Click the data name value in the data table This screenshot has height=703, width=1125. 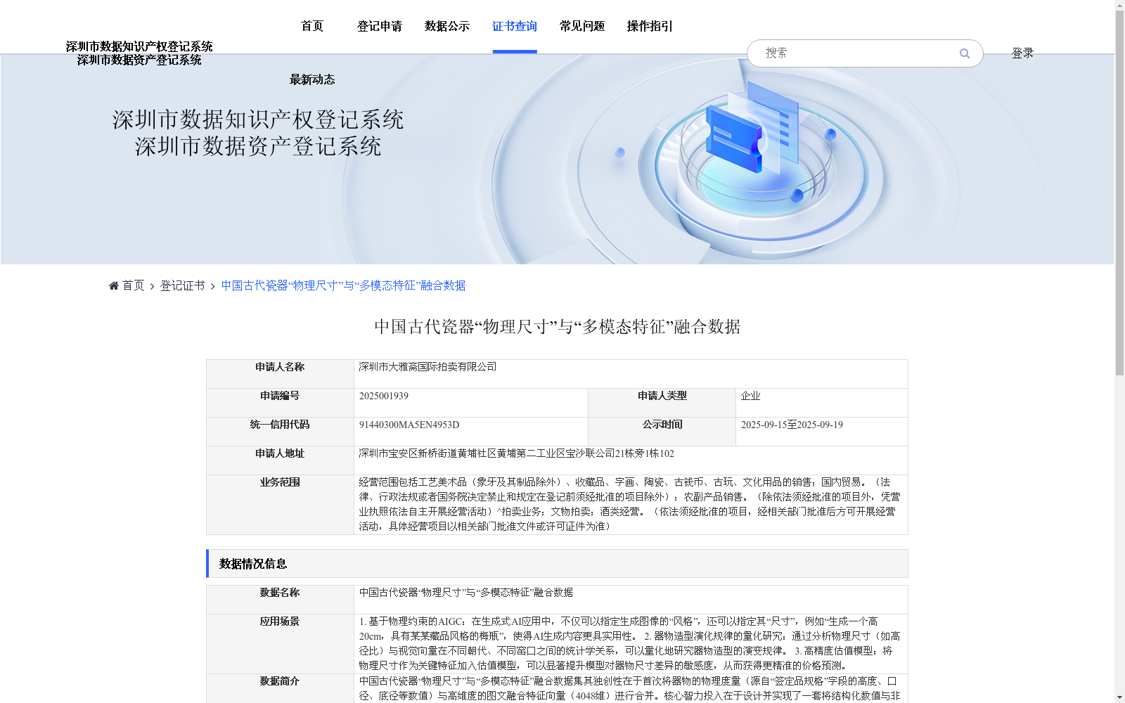[465, 593]
